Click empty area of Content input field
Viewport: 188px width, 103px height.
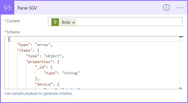click(128, 22)
